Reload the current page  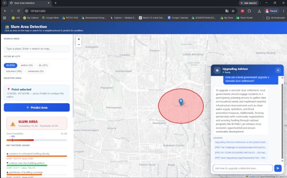[19, 11]
